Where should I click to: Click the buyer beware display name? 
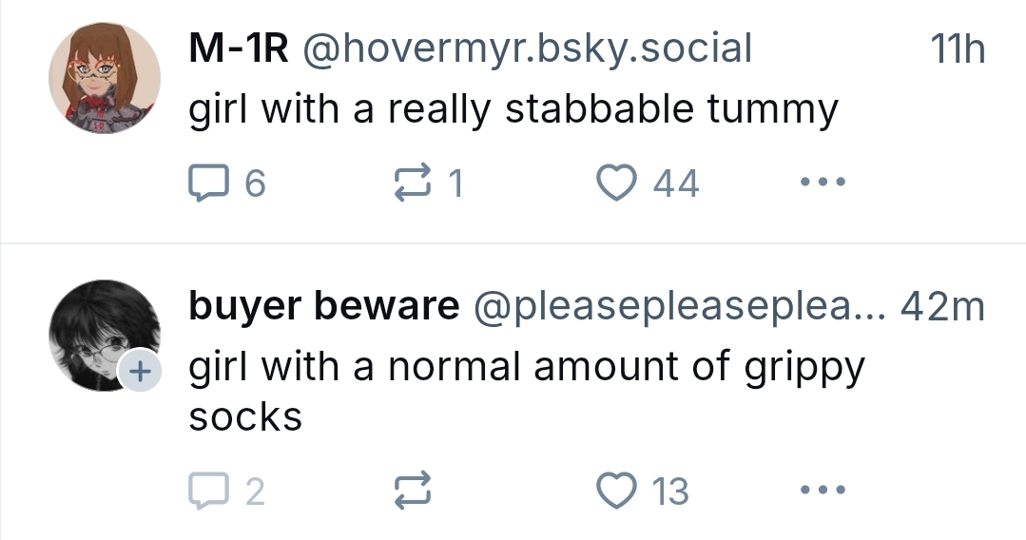(324, 306)
